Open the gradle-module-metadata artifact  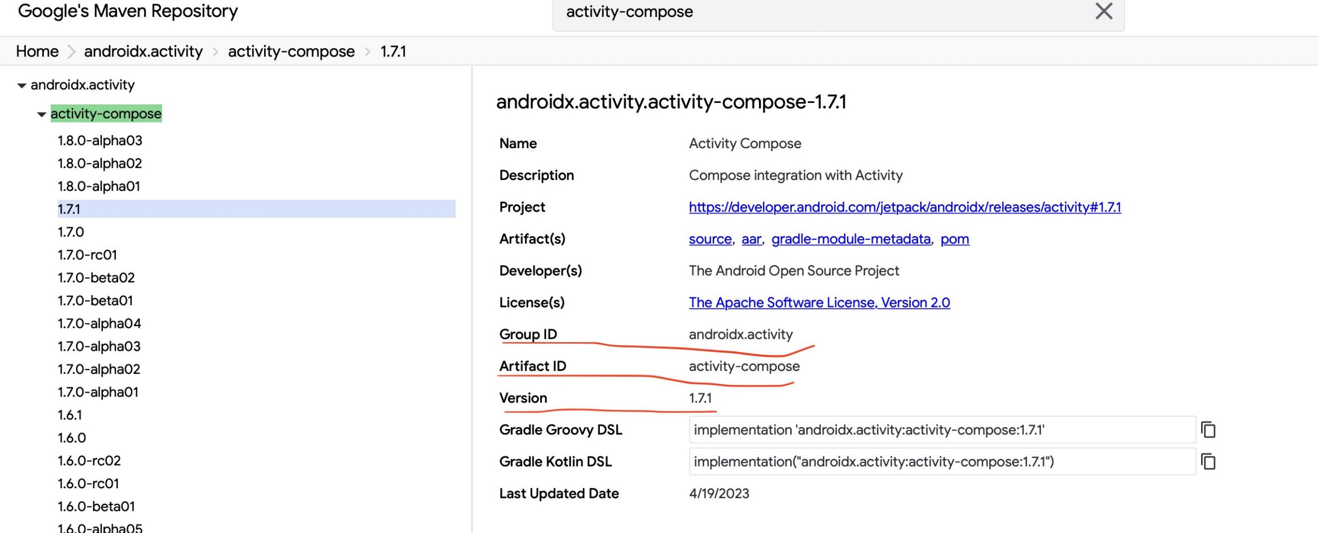pos(851,239)
